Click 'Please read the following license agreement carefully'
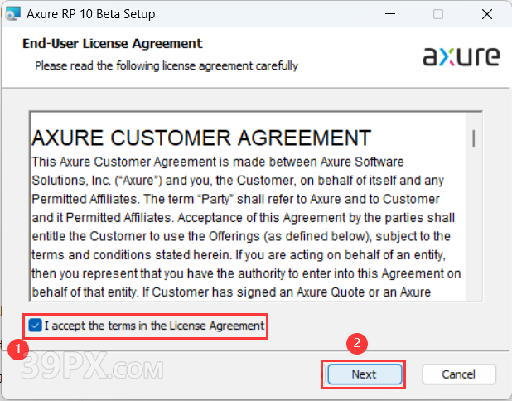 [x=167, y=65]
